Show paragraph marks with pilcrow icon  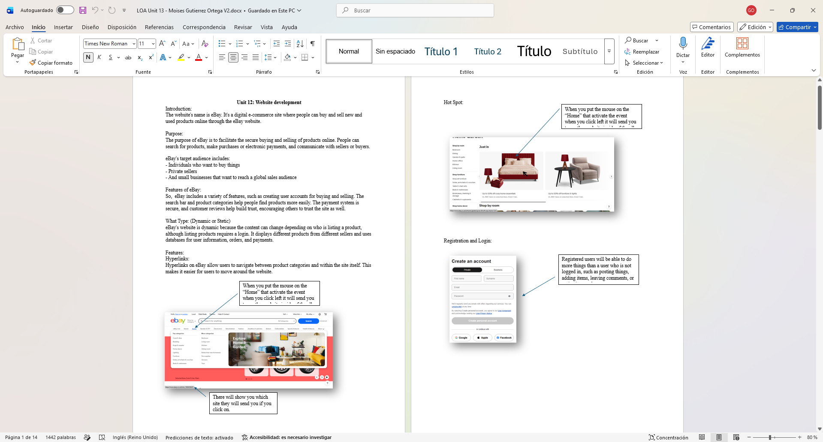313,44
